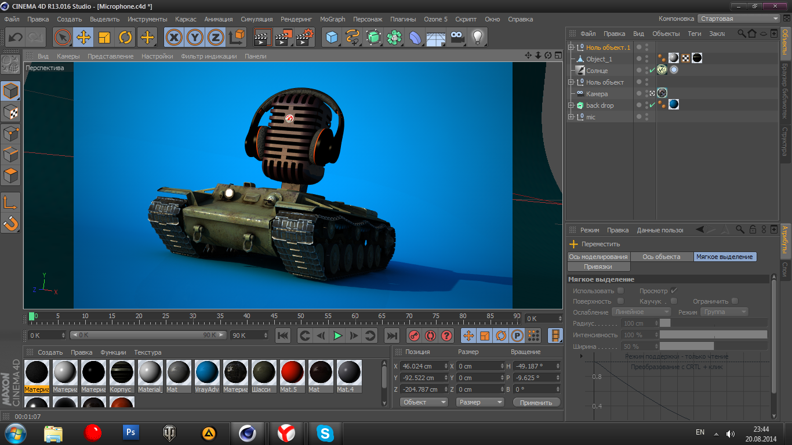792x445 pixels.
Task: Toggle the X axis lock icon
Action: click(x=173, y=38)
